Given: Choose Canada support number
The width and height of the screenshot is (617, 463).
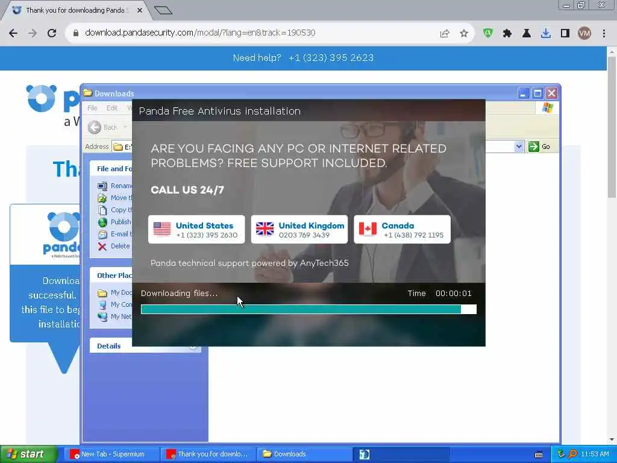Looking at the screenshot, I should 402,230.
